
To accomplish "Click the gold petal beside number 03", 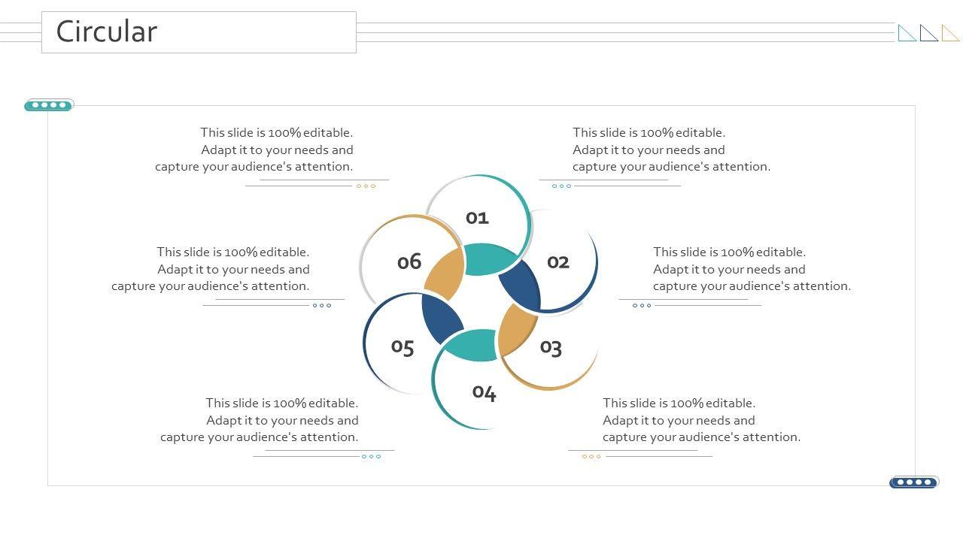I will (x=516, y=329).
